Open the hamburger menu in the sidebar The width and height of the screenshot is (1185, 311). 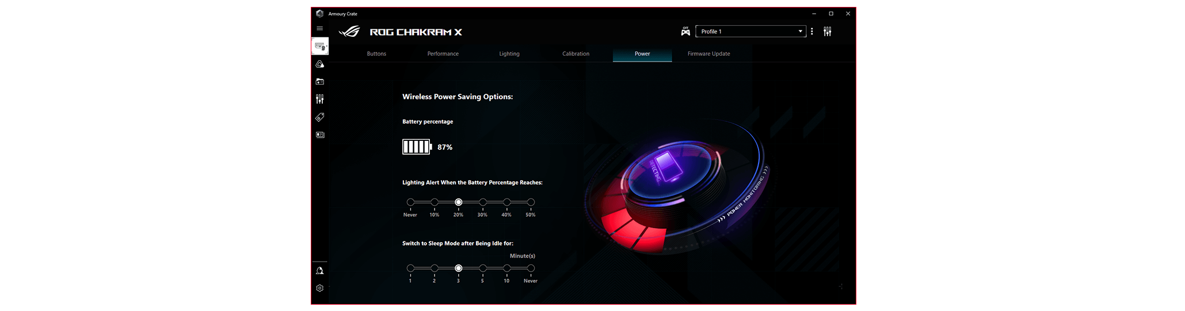320,28
